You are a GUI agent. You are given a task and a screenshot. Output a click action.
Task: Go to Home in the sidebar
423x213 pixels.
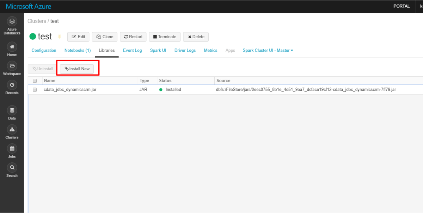point(12,47)
